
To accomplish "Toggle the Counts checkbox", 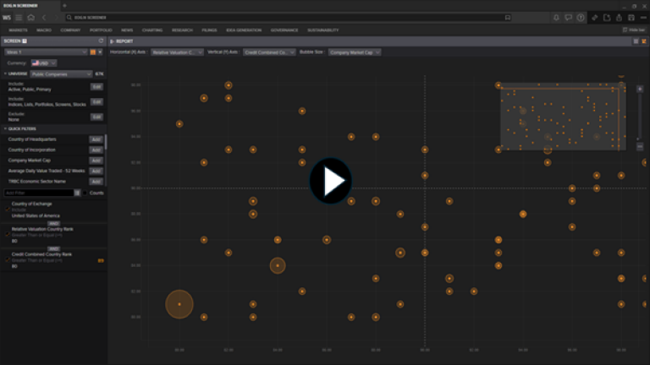I will coord(85,193).
